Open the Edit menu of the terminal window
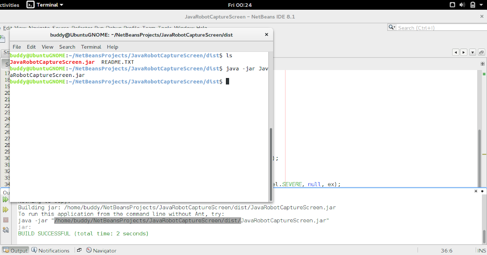The image size is (487, 255). [31, 47]
